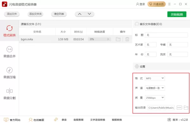Click 添加文件 to add a file
Image resolution: width=190 pixels, height=123 pixels.
12,14
